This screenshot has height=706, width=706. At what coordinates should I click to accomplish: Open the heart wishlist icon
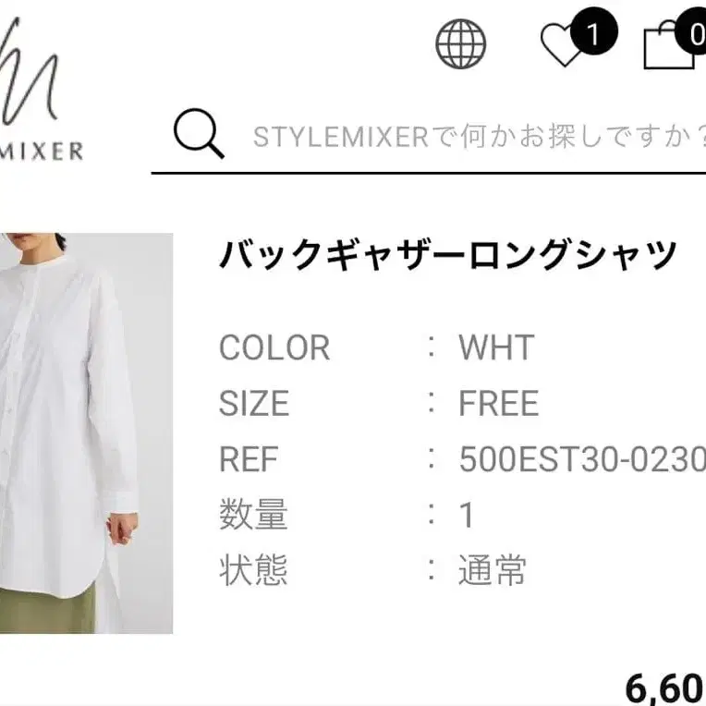[x=562, y=45]
